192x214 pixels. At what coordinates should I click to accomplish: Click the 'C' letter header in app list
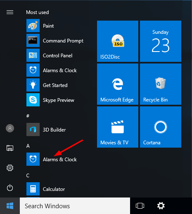[x=28, y=175]
